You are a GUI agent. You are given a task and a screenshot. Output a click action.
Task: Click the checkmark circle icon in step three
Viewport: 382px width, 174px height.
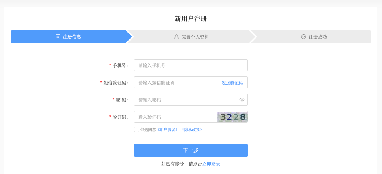[303, 37]
